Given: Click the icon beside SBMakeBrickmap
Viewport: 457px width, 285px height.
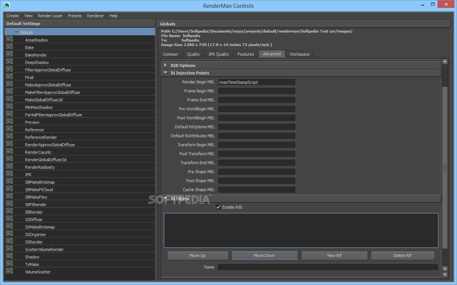Looking at the screenshot, I should point(9,181).
